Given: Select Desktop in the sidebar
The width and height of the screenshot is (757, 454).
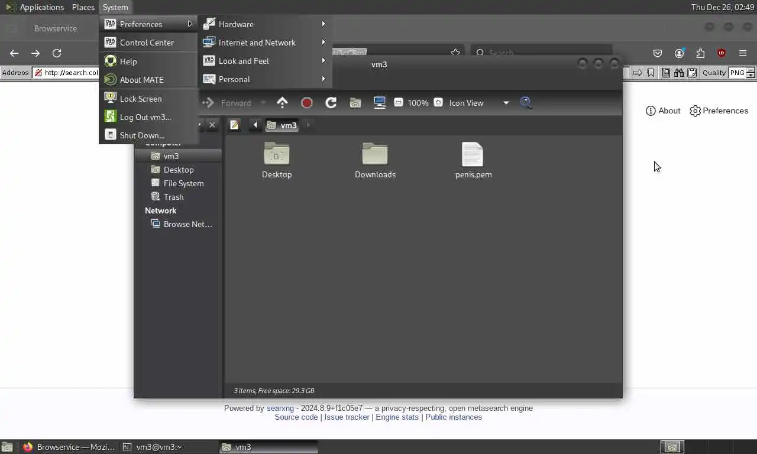Looking at the screenshot, I should click(178, 170).
